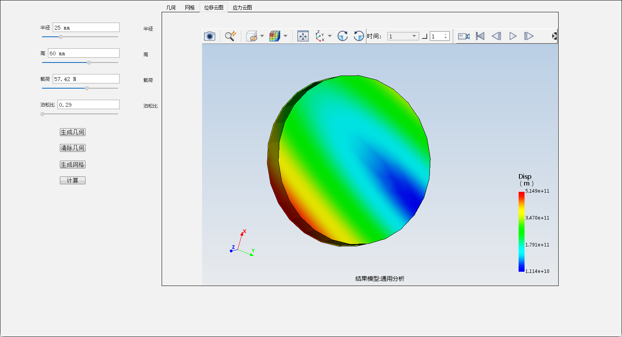622x337 pixels.
Task: Click the frame step spinner arrows
Action: (446, 36)
